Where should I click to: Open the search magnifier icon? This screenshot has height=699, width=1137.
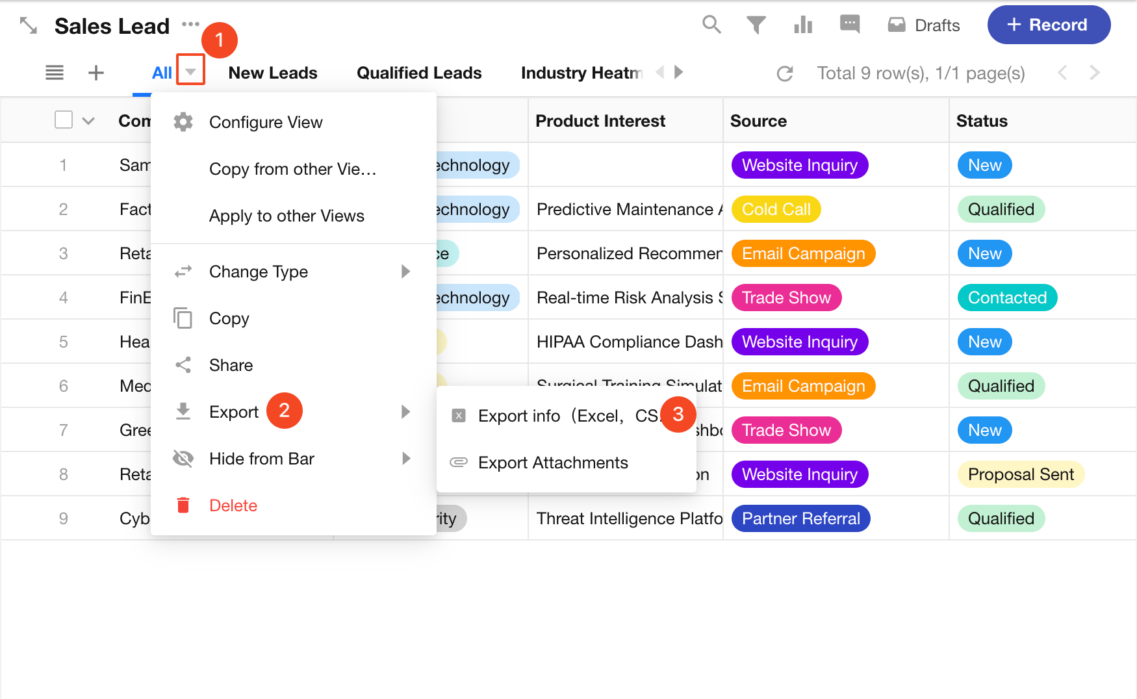(711, 25)
